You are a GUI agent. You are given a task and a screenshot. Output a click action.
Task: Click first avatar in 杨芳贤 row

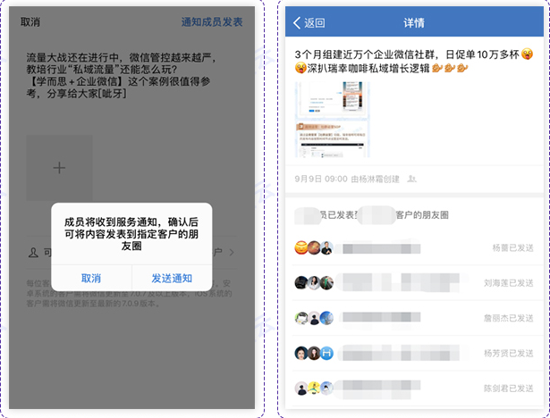[301, 353]
